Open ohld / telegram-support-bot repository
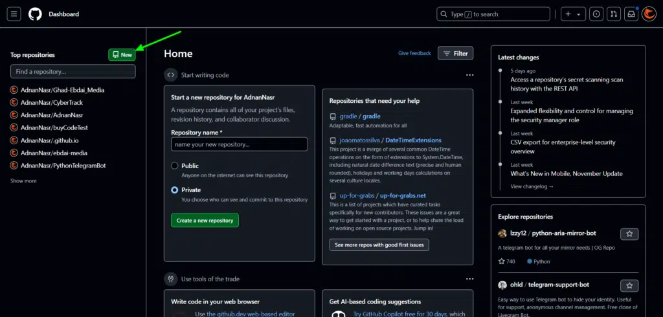Viewport: 663px width, 317px height. click(550, 285)
